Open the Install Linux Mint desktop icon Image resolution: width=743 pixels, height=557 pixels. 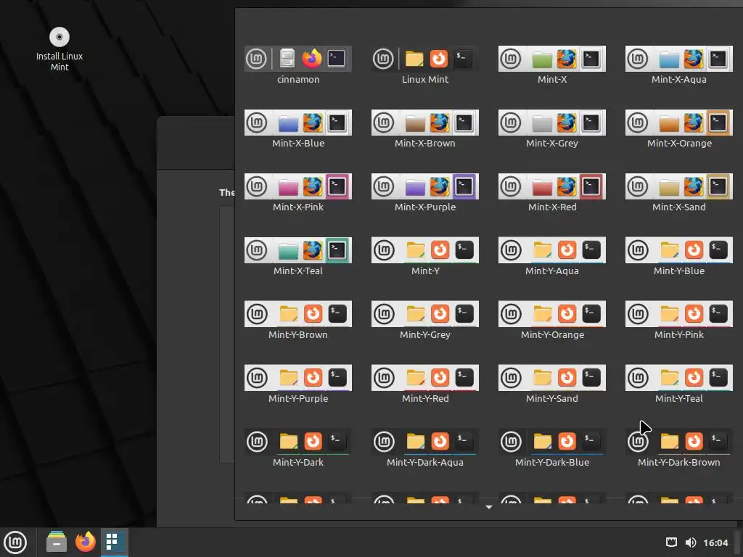point(59,49)
